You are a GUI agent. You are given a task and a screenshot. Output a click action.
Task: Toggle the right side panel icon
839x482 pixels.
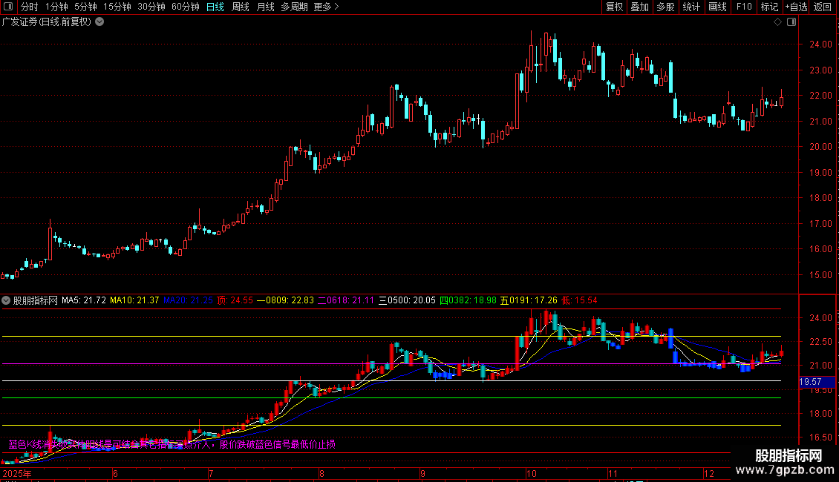(x=792, y=22)
